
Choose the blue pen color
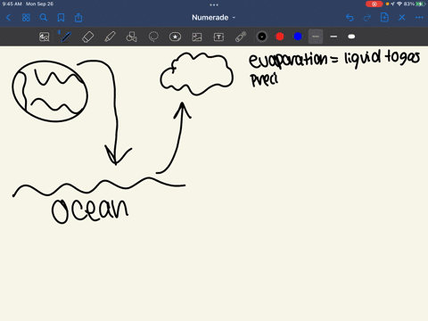(x=298, y=37)
